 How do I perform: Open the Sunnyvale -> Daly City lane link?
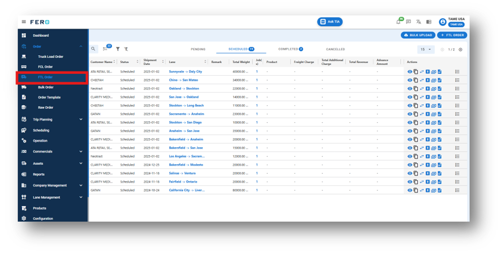click(x=186, y=71)
